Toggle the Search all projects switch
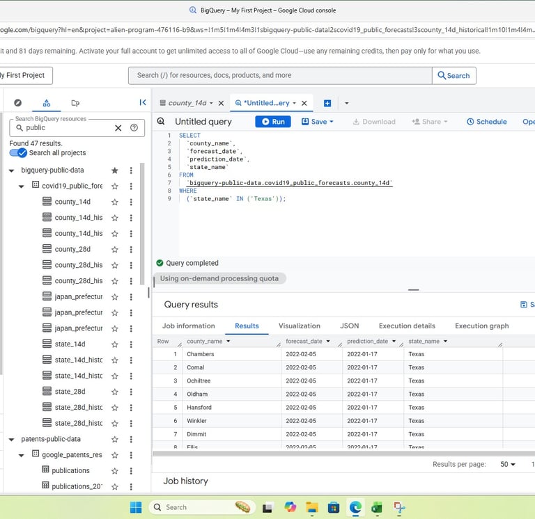535x519 pixels. click(x=18, y=152)
